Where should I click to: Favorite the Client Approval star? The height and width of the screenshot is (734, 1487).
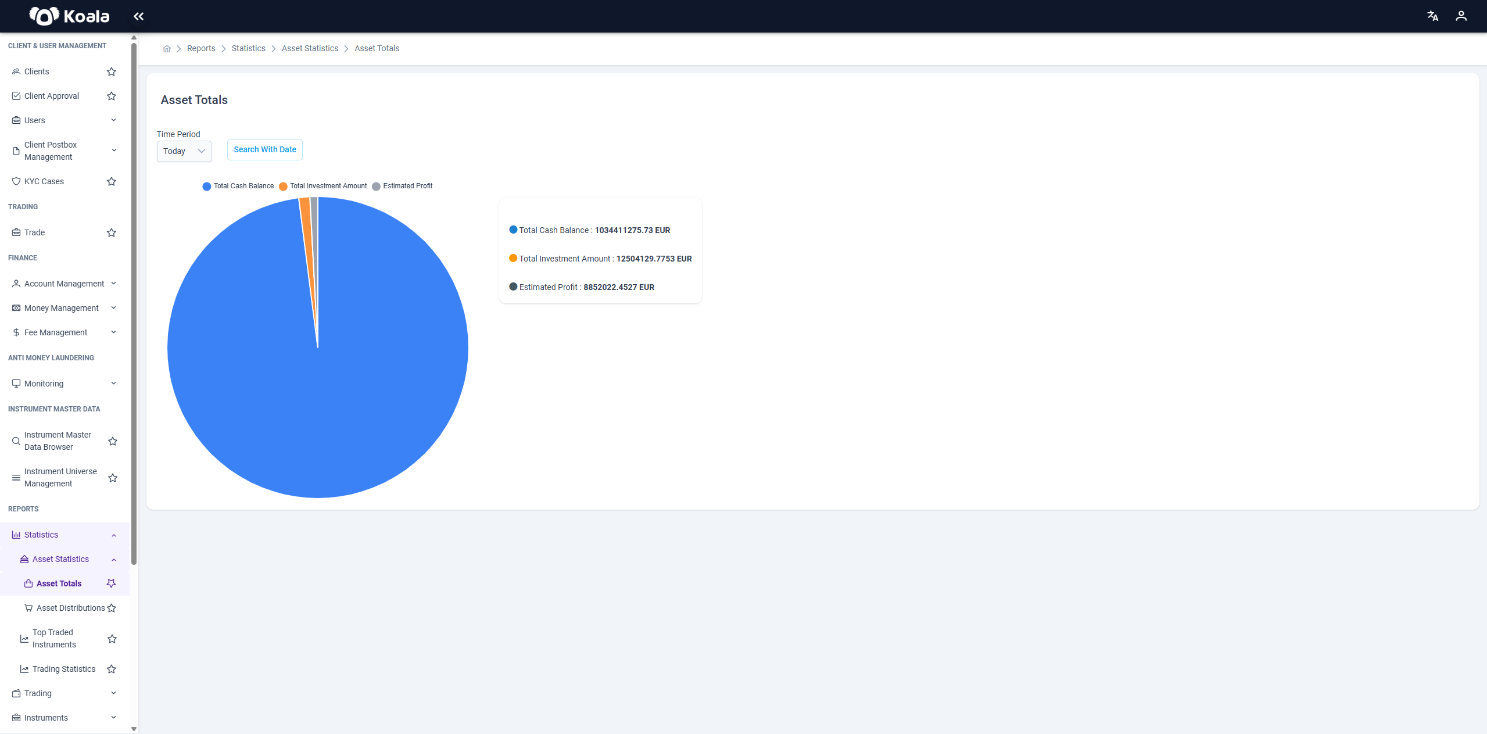click(x=112, y=96)
